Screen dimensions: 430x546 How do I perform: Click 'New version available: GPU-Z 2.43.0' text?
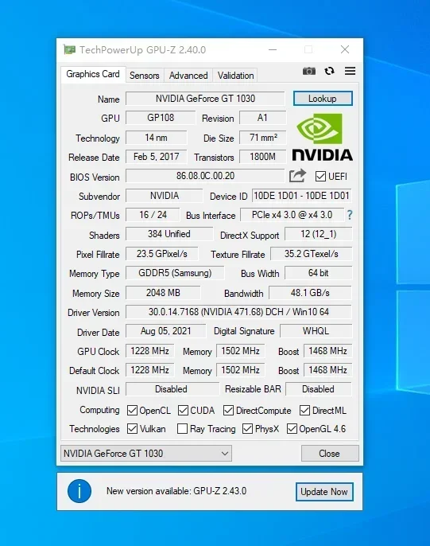pyautogui.click(x=176, y=491)
